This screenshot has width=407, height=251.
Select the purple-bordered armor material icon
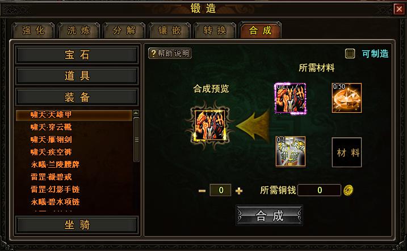tap(291, 98)
